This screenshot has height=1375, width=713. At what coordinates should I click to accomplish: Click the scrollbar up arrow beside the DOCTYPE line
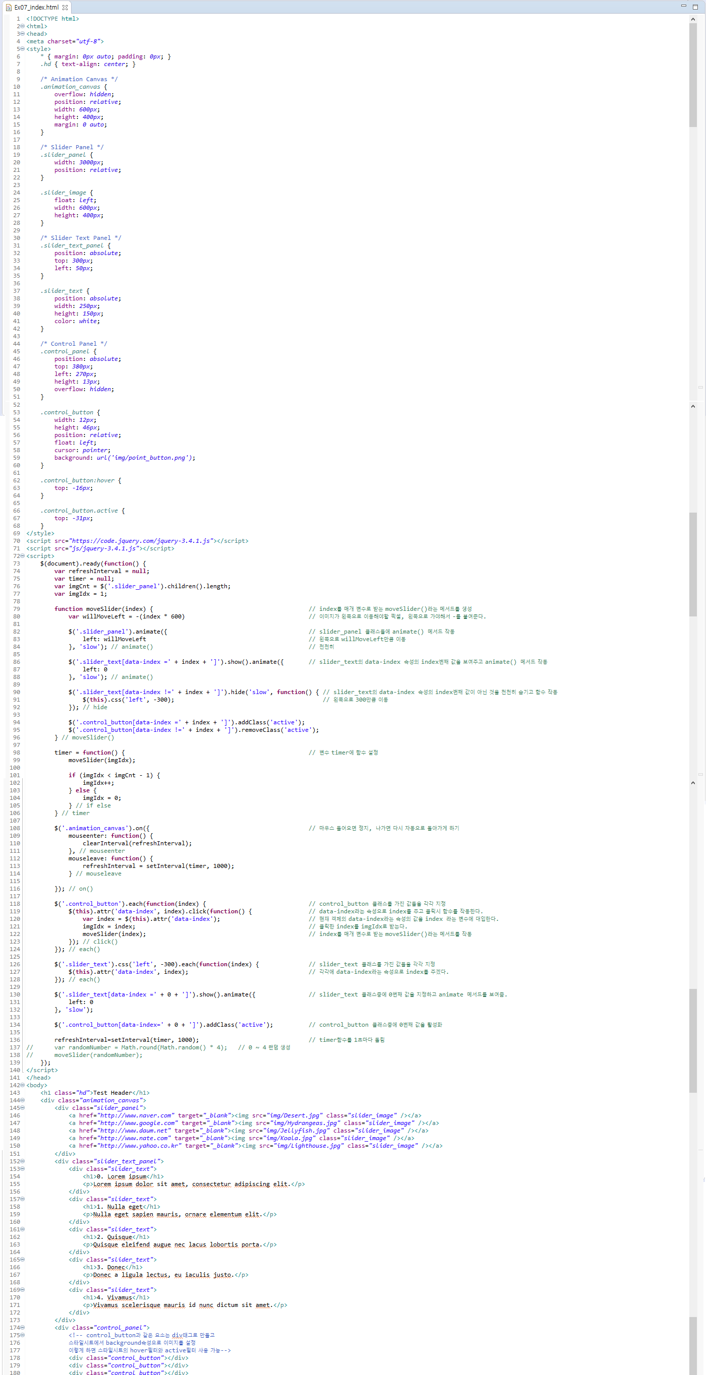(693, 19)
